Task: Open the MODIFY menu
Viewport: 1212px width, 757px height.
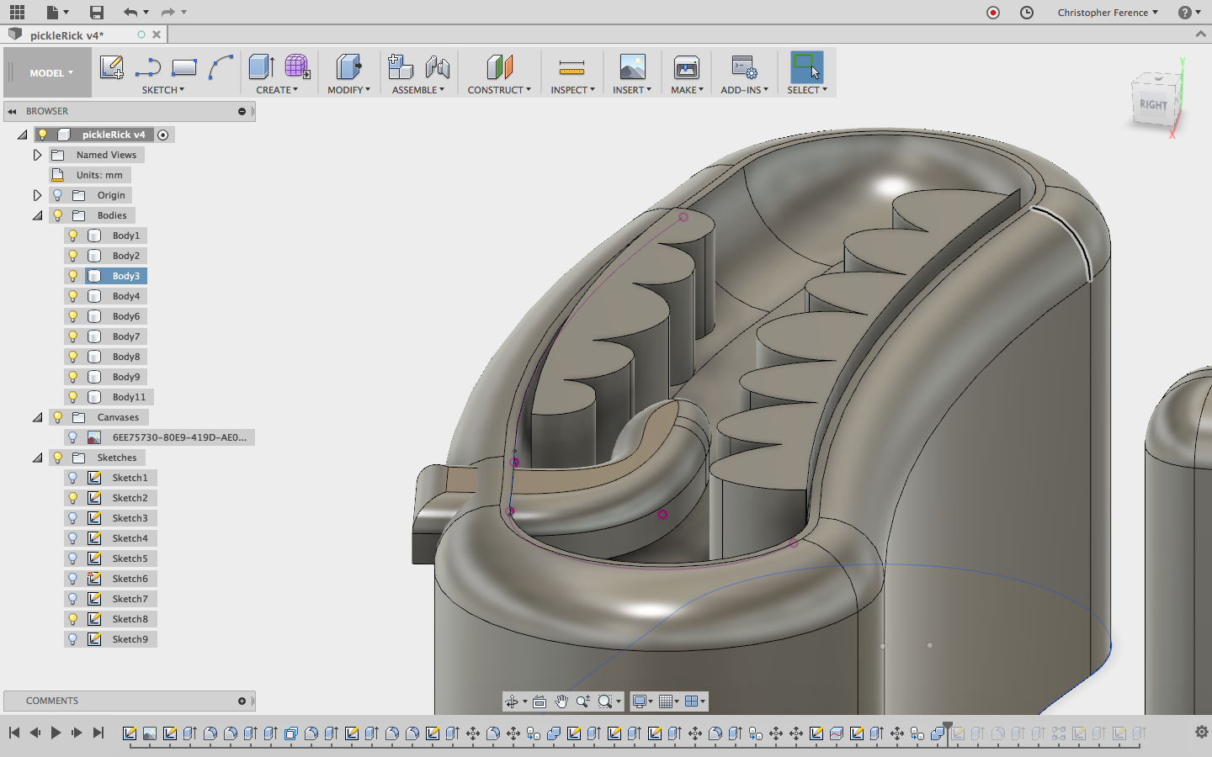Action: (x=348, y=90)
